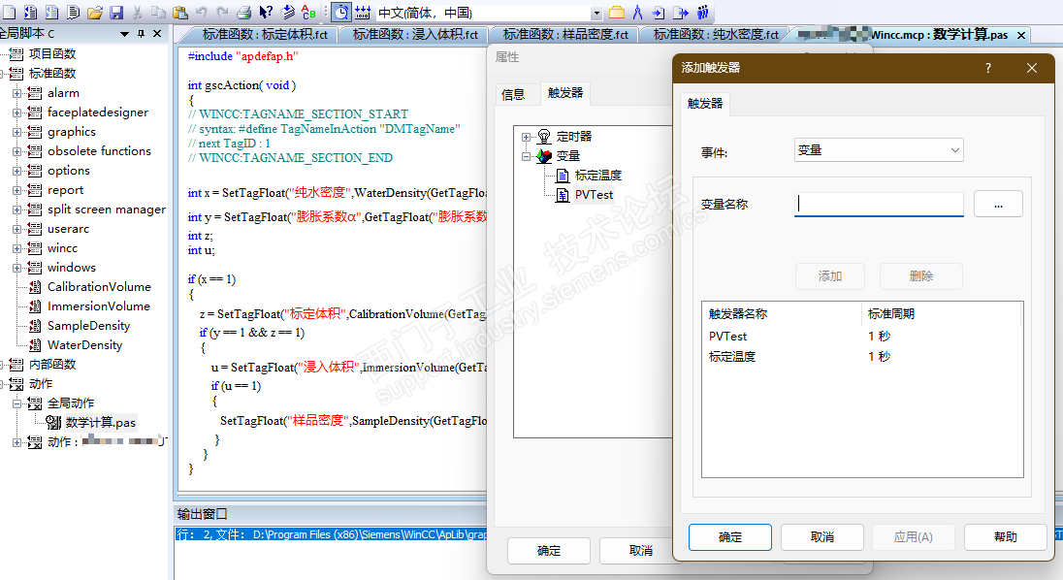Click 帮助 in the 添加触发器 dialog

click(x=1006, y=537)
